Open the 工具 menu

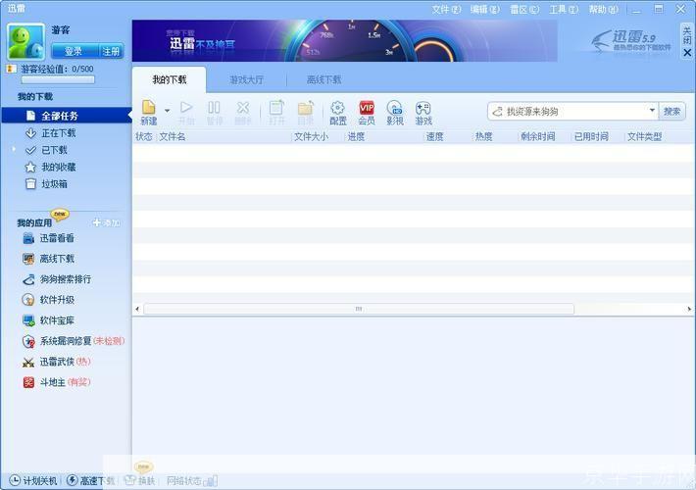click(x=564, y=10)
